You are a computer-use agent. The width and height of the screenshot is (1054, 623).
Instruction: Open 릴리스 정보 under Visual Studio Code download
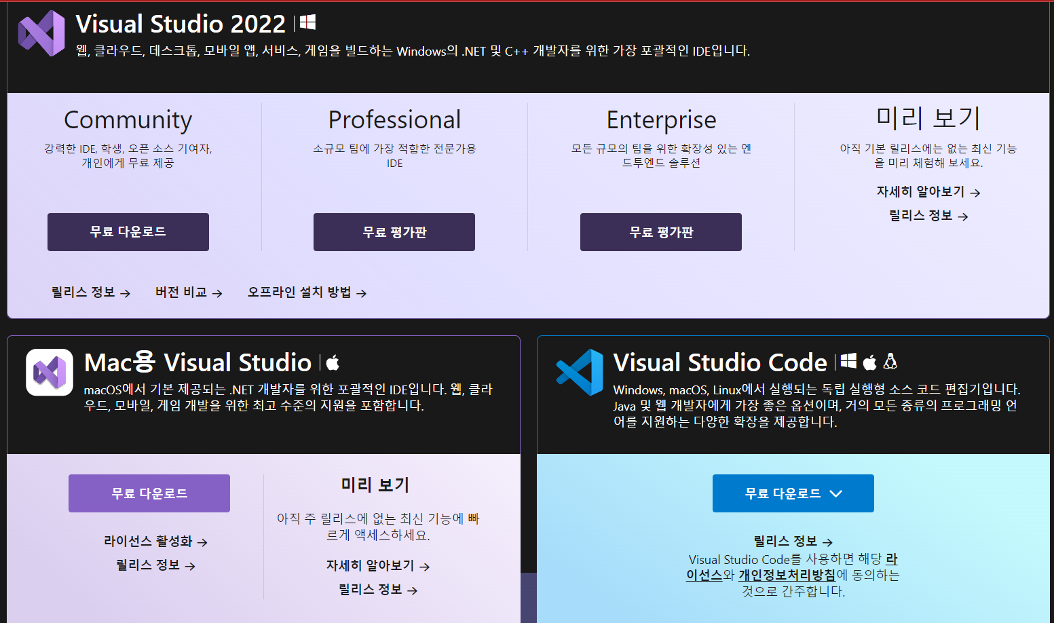pyautogui.click(x=793, y=542)
